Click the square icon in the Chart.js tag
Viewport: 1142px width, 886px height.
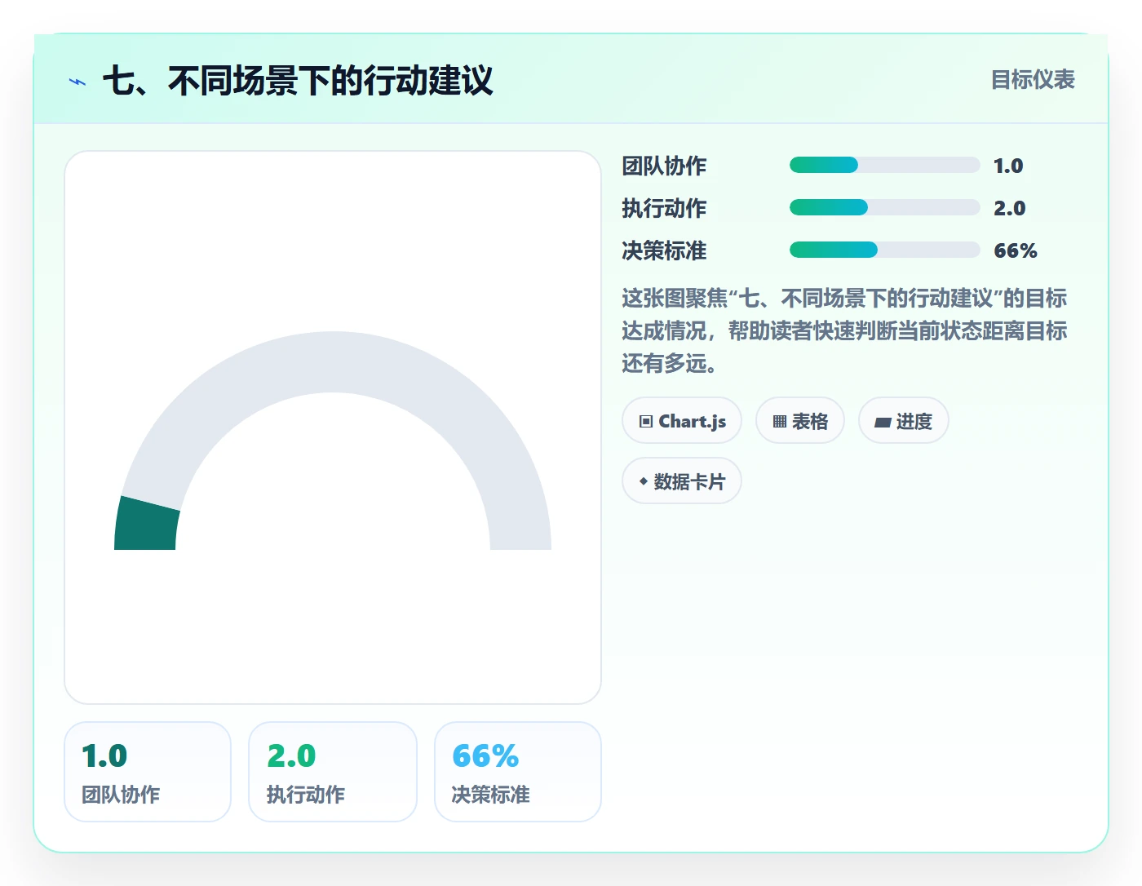point(646,422)
